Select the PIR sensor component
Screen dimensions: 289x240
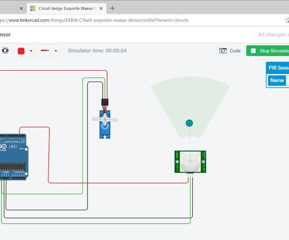pyautogui.click(x=190, y=162)
